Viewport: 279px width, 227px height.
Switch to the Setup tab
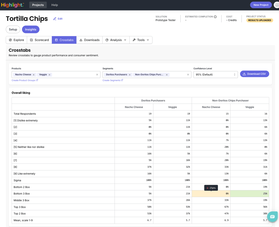point(13,30)
